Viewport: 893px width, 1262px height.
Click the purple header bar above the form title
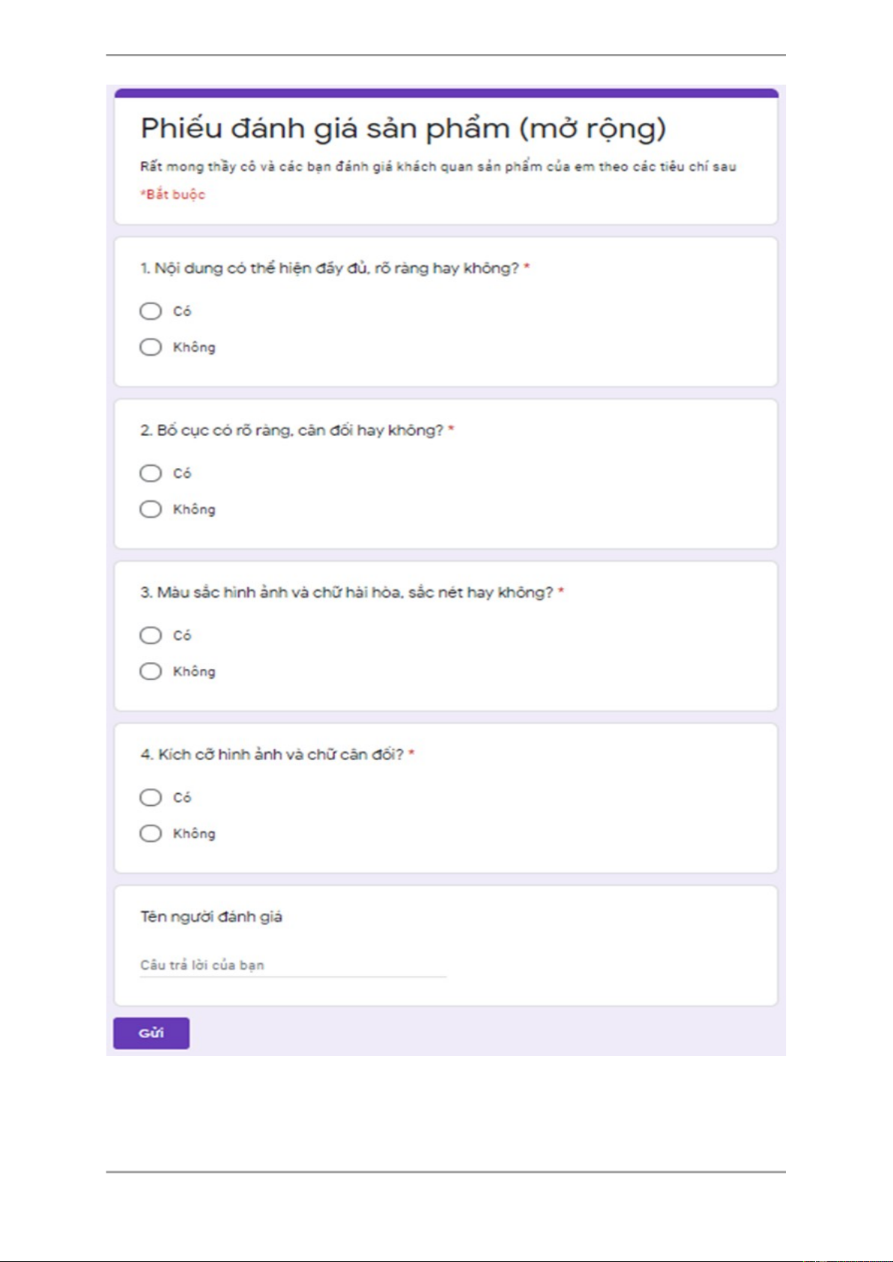[446, 94]
